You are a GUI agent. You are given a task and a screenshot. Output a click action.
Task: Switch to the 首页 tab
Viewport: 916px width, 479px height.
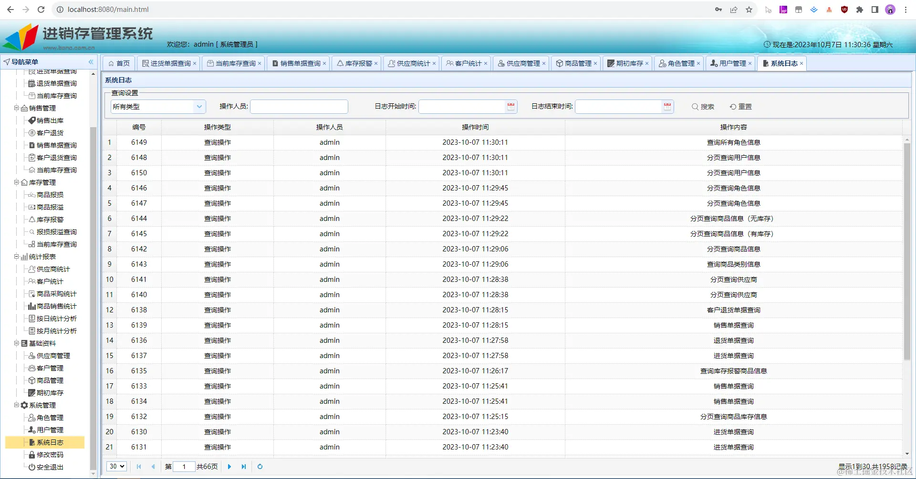point(119,63)
